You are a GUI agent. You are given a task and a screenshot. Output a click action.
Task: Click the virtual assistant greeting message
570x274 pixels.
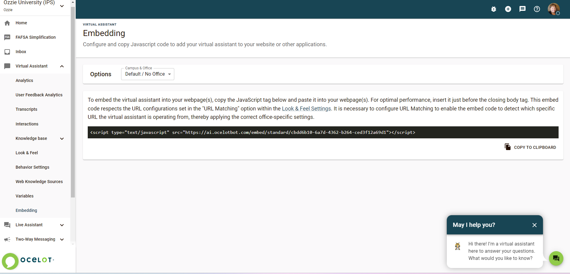[x=501, y=251]
